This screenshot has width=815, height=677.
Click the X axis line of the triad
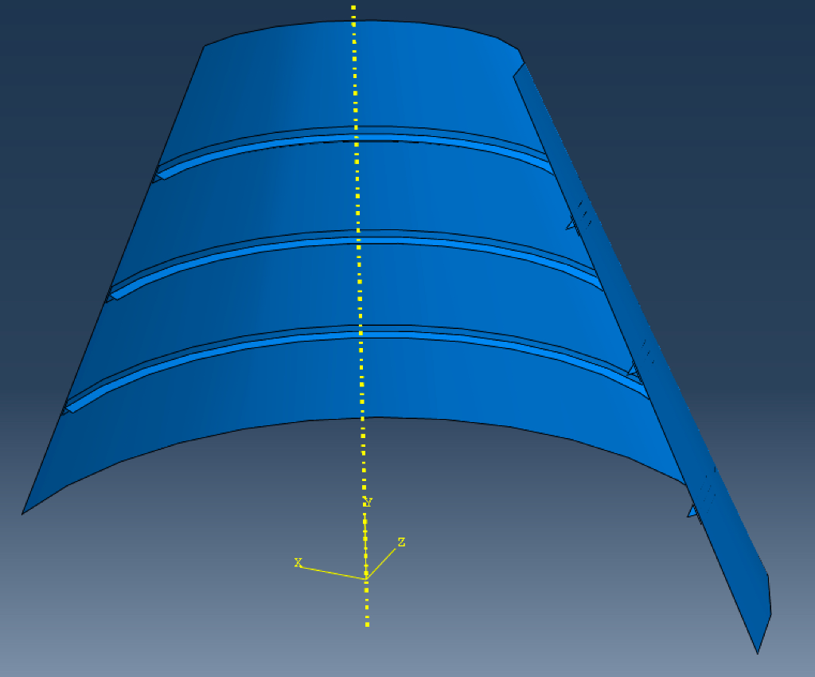tap(330, 570)
